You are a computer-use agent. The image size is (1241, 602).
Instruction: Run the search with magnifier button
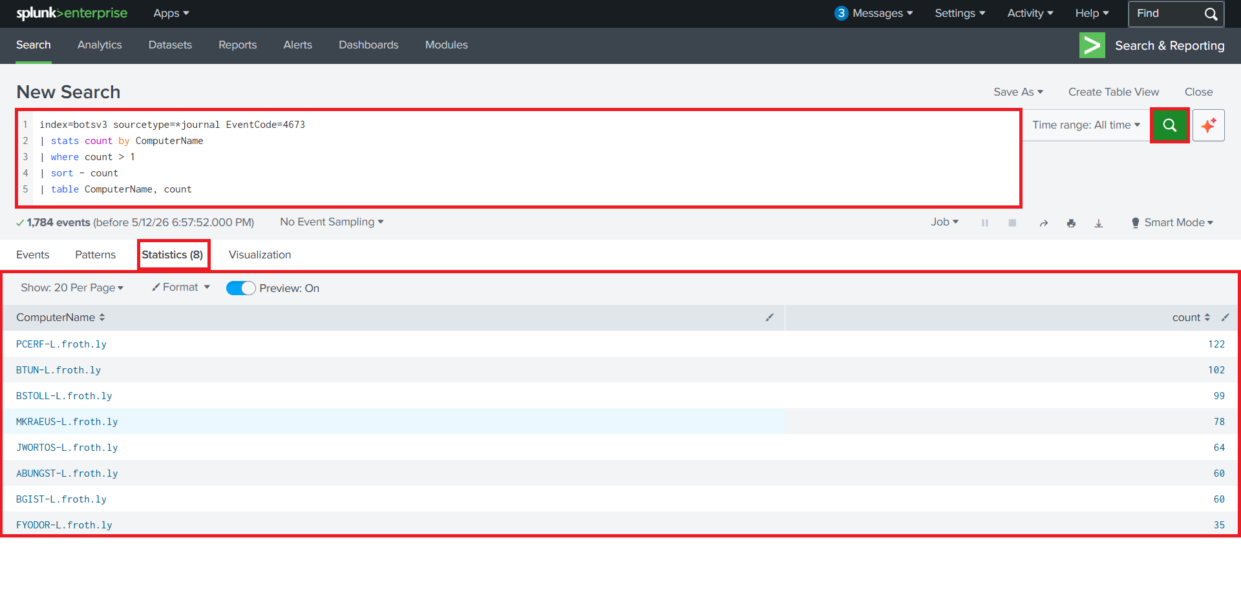(1169, 125)
